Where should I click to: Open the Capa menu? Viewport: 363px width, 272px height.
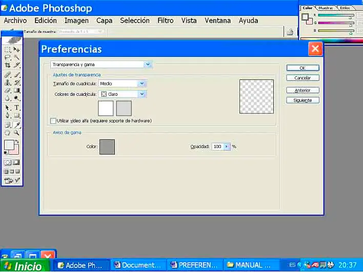[104, 20]
